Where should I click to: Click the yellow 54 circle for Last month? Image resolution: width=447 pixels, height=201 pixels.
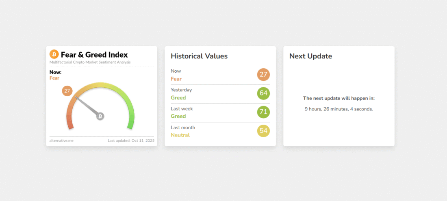263,131
